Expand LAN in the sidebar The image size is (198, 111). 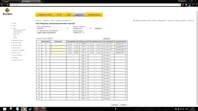[x=14, y=26]
